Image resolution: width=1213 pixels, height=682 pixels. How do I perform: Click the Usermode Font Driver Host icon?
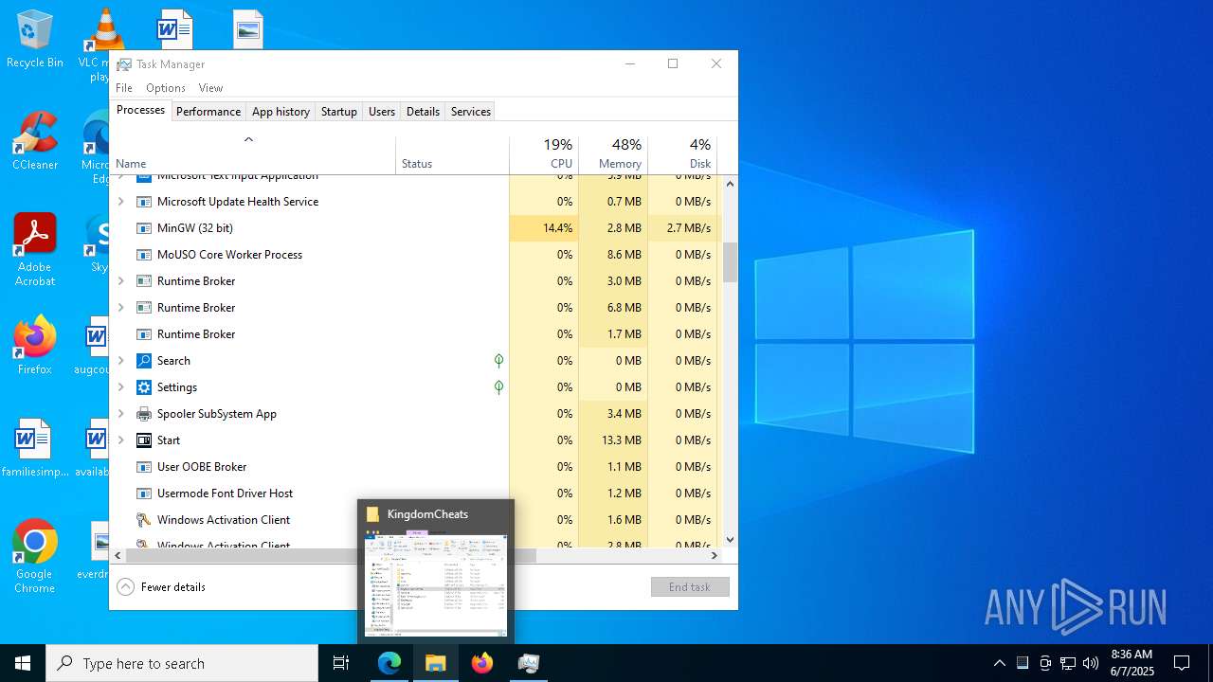tap(144, 494)
